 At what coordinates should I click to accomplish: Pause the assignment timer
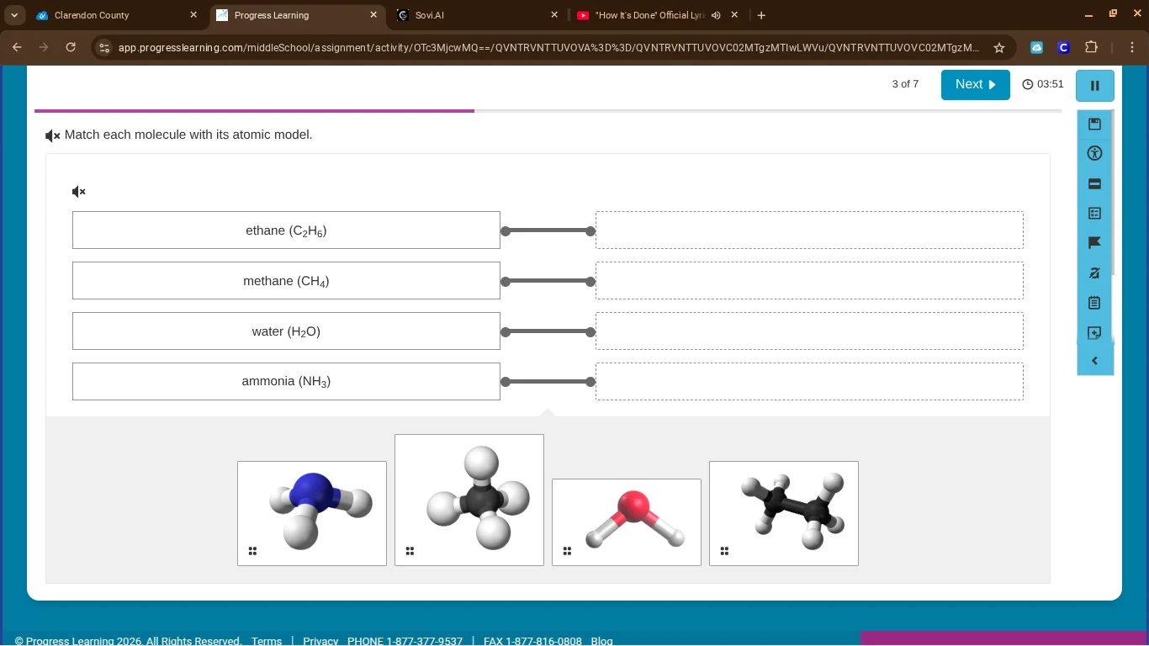point(1094,86)
